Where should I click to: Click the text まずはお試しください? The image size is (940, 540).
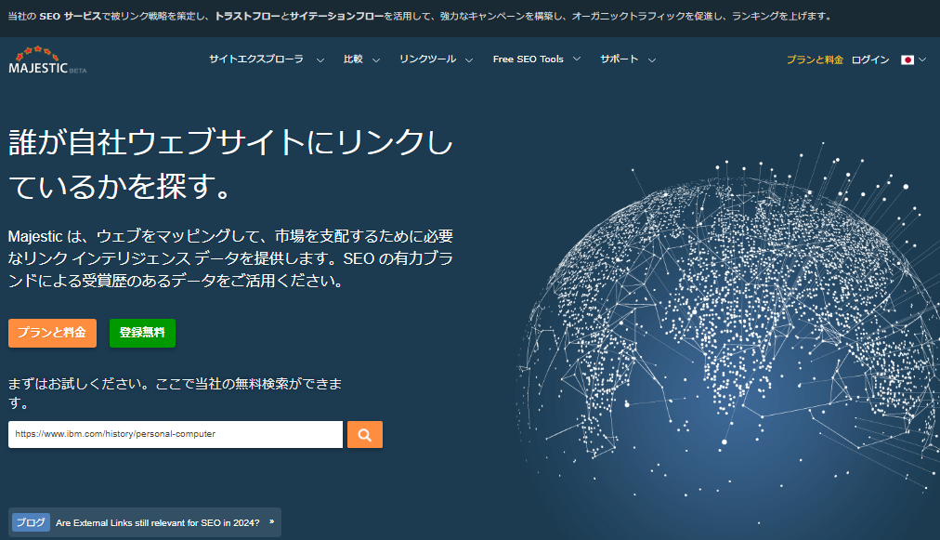click(x=78, y=384)
